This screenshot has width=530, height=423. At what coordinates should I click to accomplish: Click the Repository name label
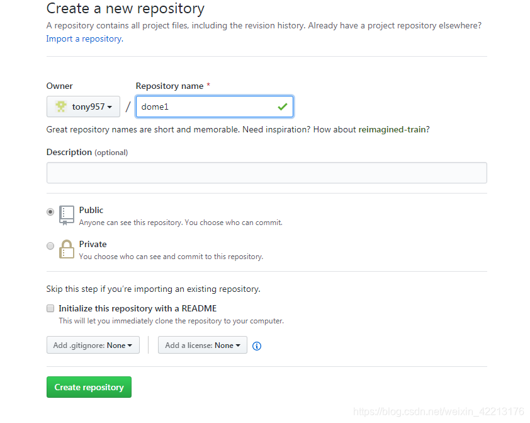point(169,86)
